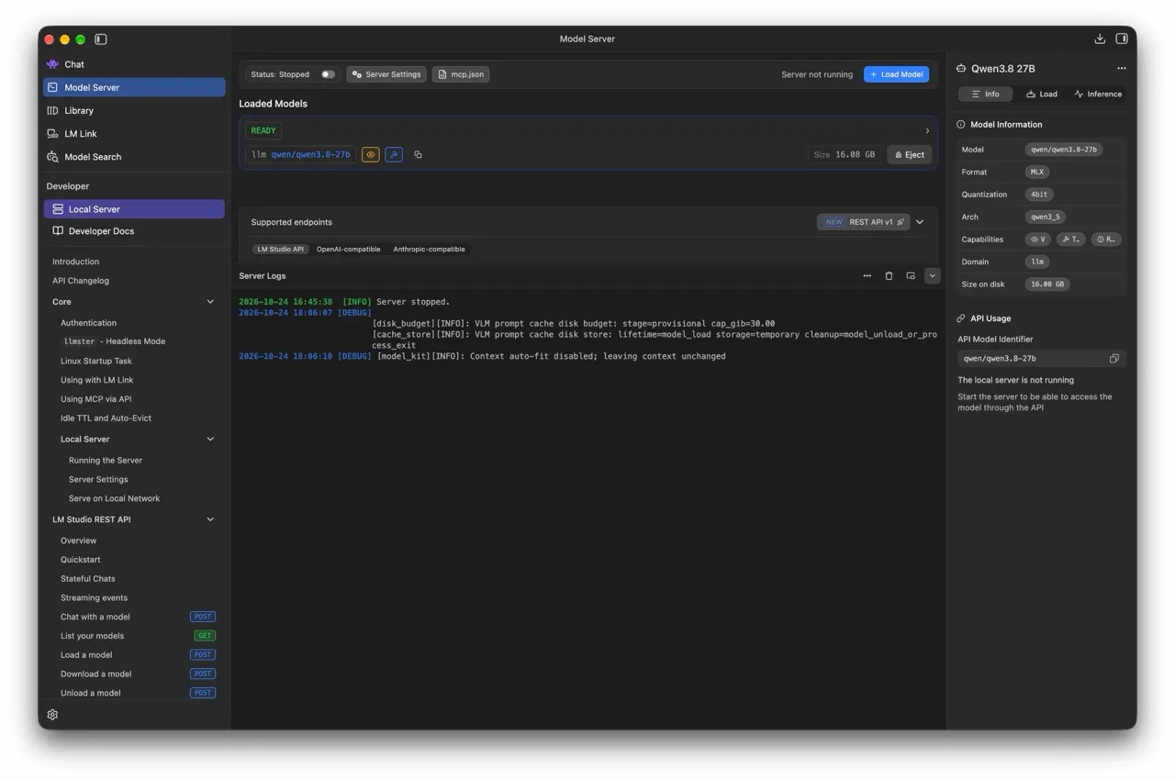Click the tool-use wrench icon on loaded model

pos(394,155)
